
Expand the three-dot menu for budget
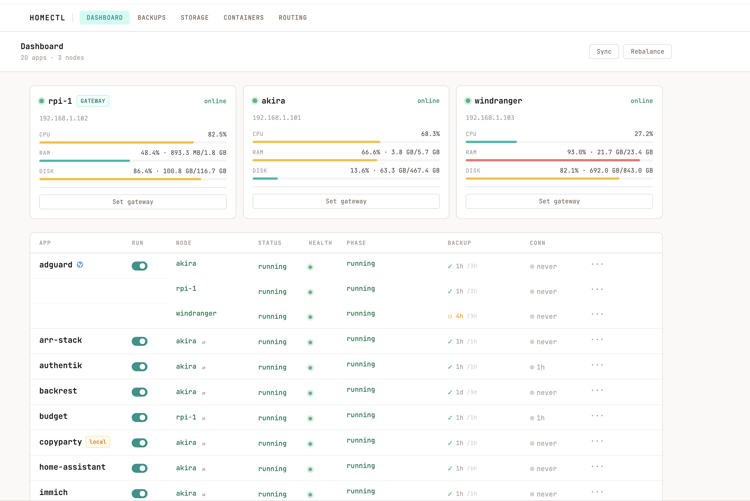coord(597,416)
